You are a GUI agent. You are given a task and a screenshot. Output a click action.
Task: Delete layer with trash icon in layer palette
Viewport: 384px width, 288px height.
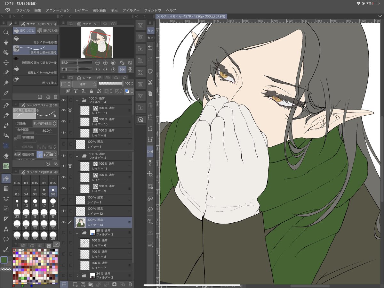[130, 284]
